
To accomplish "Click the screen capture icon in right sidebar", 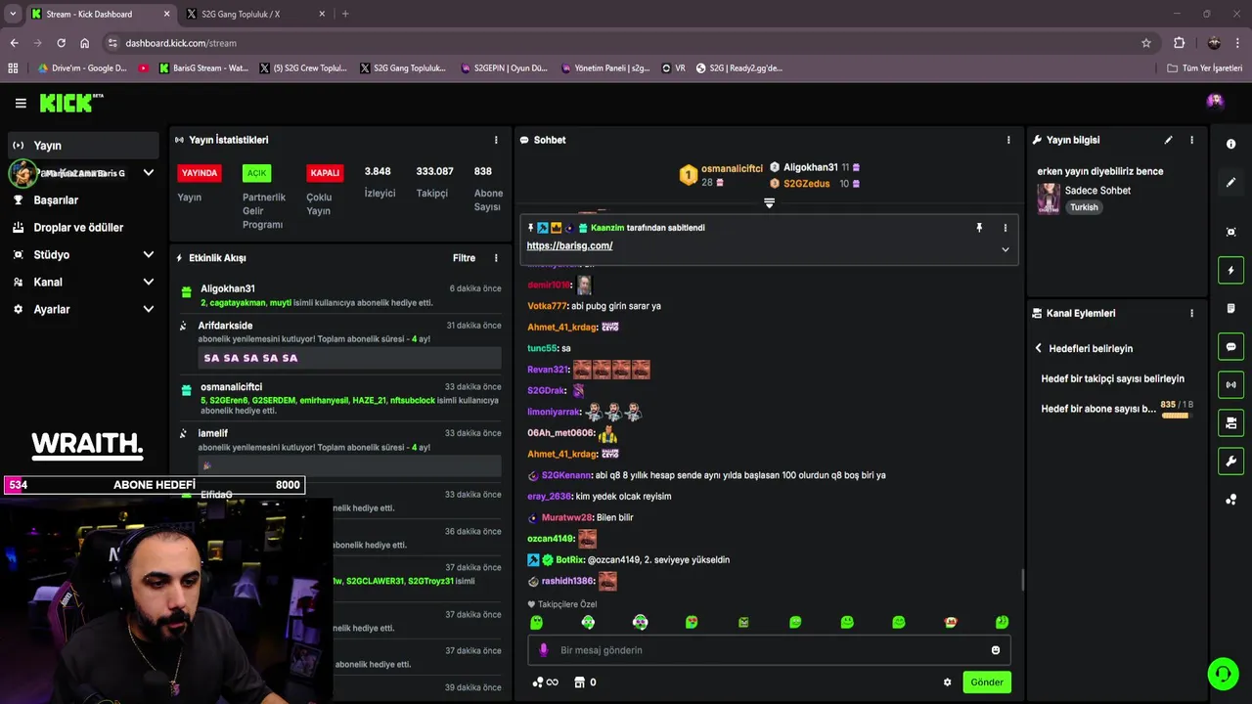I will pos(1230,232).
